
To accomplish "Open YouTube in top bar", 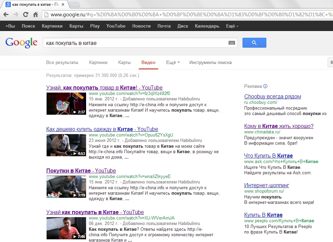I will [116, 26].
